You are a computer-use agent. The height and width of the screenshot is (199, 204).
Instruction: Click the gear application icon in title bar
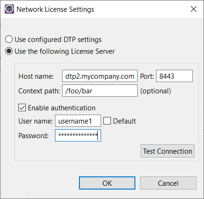point(9,9)
